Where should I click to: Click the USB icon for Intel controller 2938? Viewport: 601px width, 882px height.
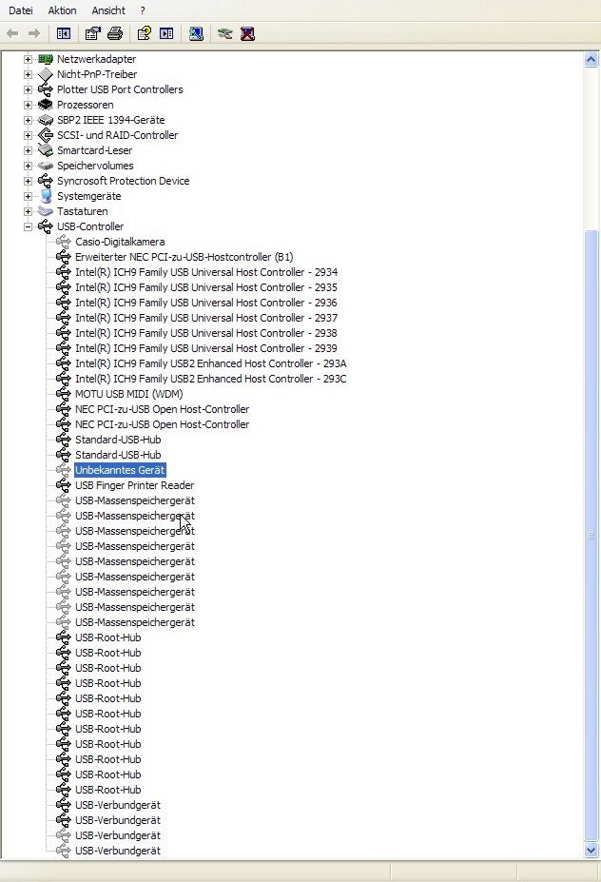63,333
